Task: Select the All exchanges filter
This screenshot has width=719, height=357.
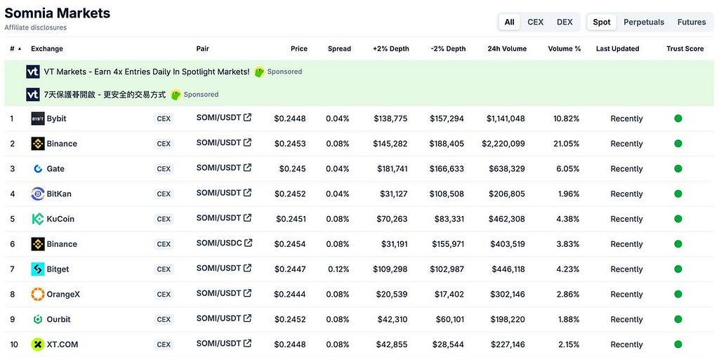Action: point(509,22)
